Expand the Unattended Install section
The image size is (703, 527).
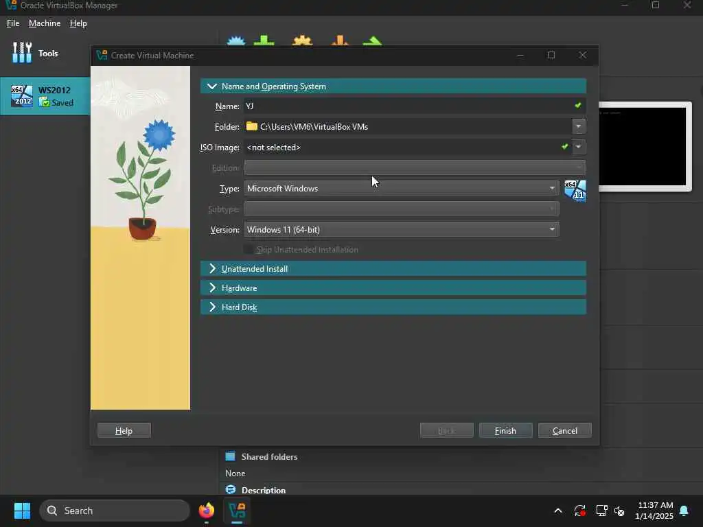point(393,268)
